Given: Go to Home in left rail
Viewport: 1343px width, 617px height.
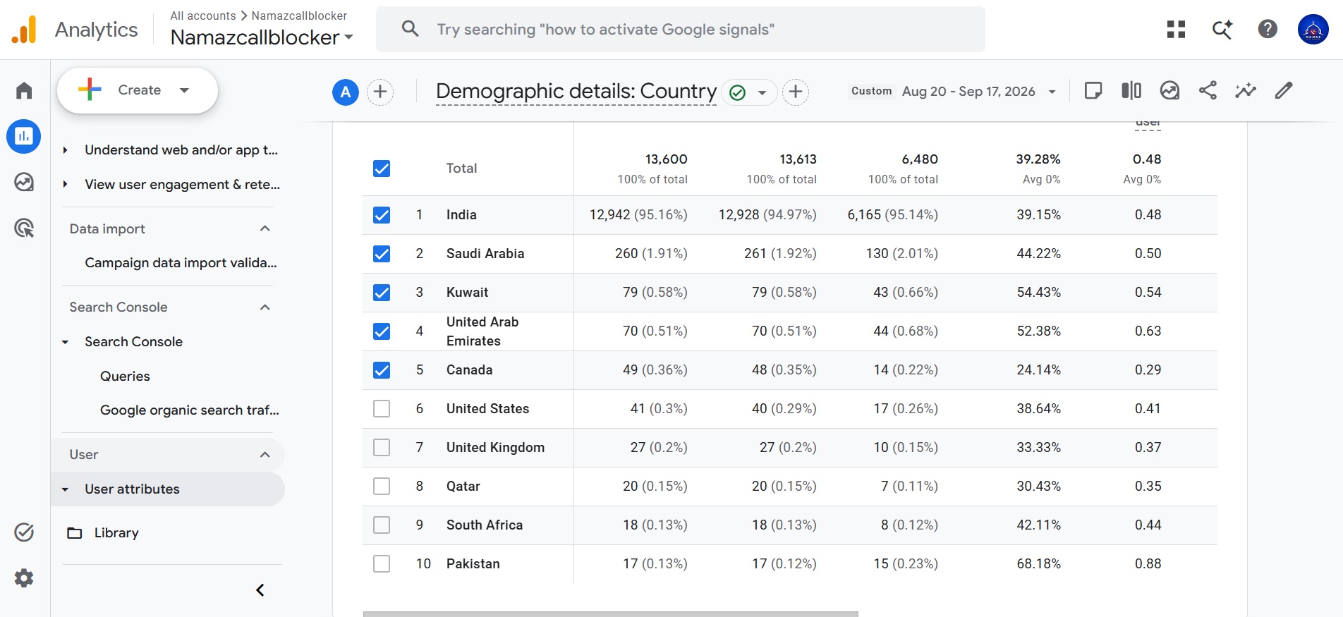Looking at the screenshot, I should pos(24,90).
